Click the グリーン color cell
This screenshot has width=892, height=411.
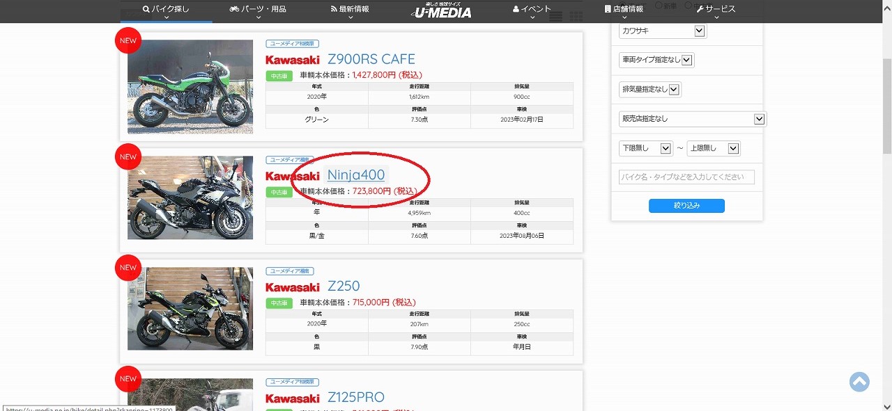pos(317,120)
